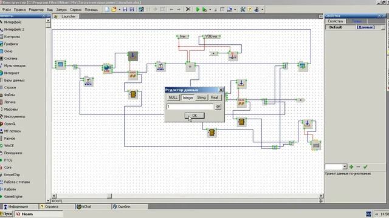
Task: Open the Справка bottom tab
Action: (x=52, y=206)
